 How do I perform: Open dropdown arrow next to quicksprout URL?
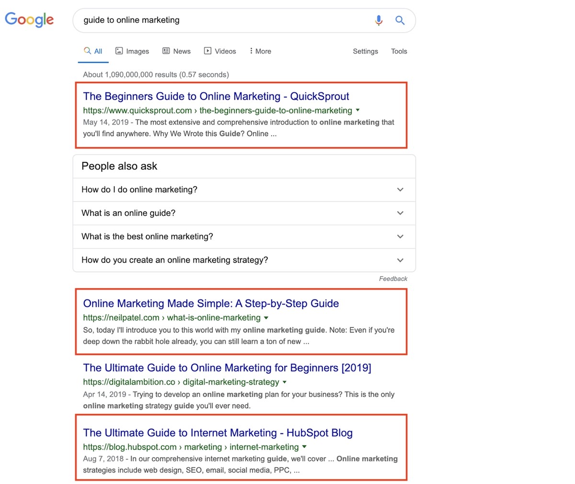[357, 110]
